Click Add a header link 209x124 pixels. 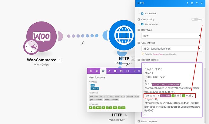pos(151,13)
